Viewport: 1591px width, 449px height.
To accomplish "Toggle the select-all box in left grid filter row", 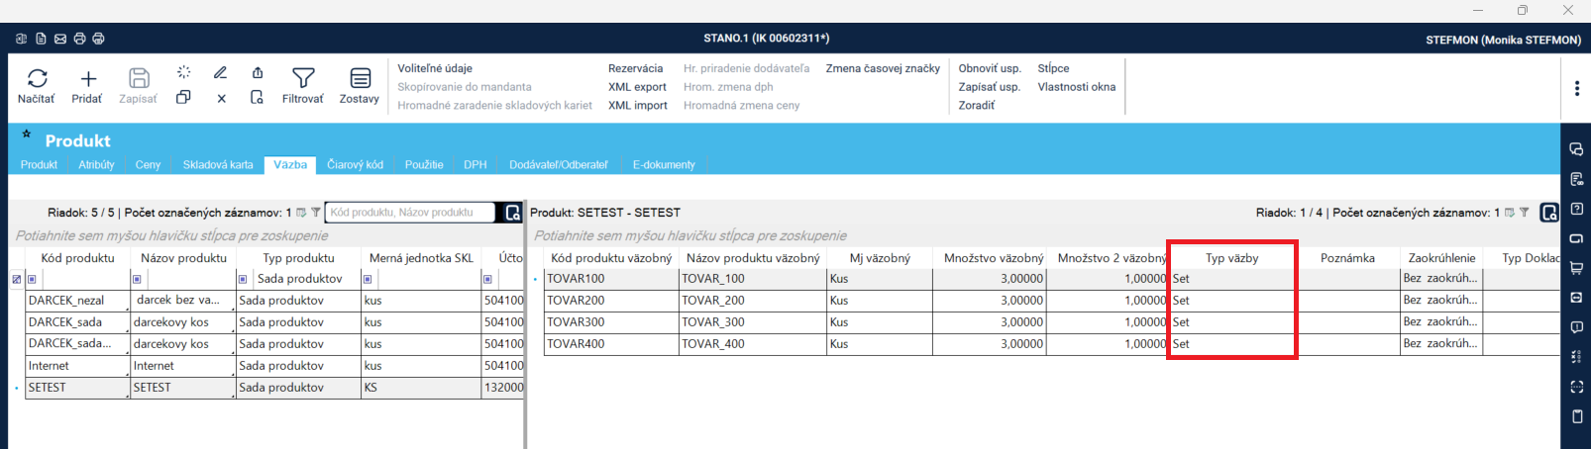I will tap(16, 279).
